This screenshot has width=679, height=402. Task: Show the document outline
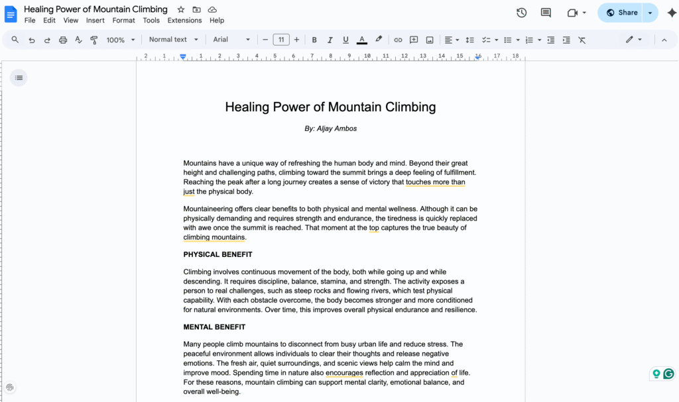tap(19, 78)
